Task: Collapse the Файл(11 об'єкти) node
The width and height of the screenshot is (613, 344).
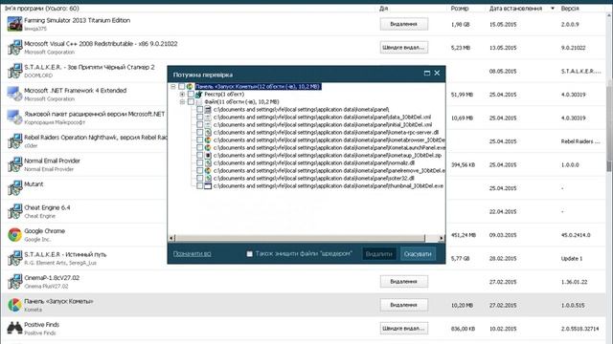Action: (x=182, y=102)
